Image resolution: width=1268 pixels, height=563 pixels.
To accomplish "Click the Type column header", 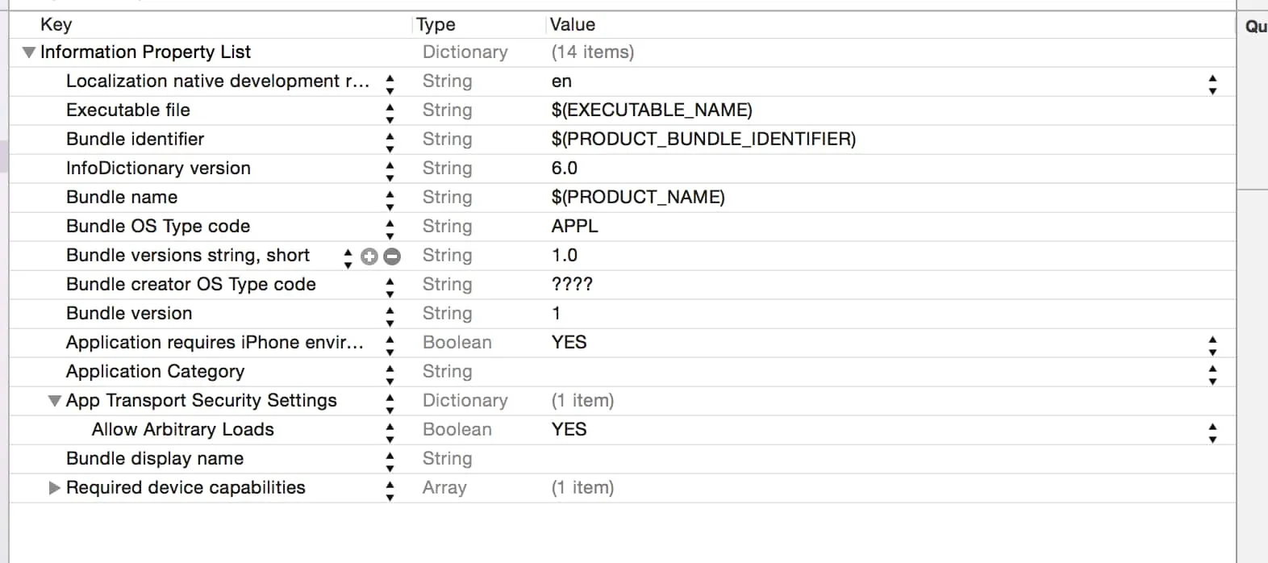I will pyautogui.click(x=436, y=24).
